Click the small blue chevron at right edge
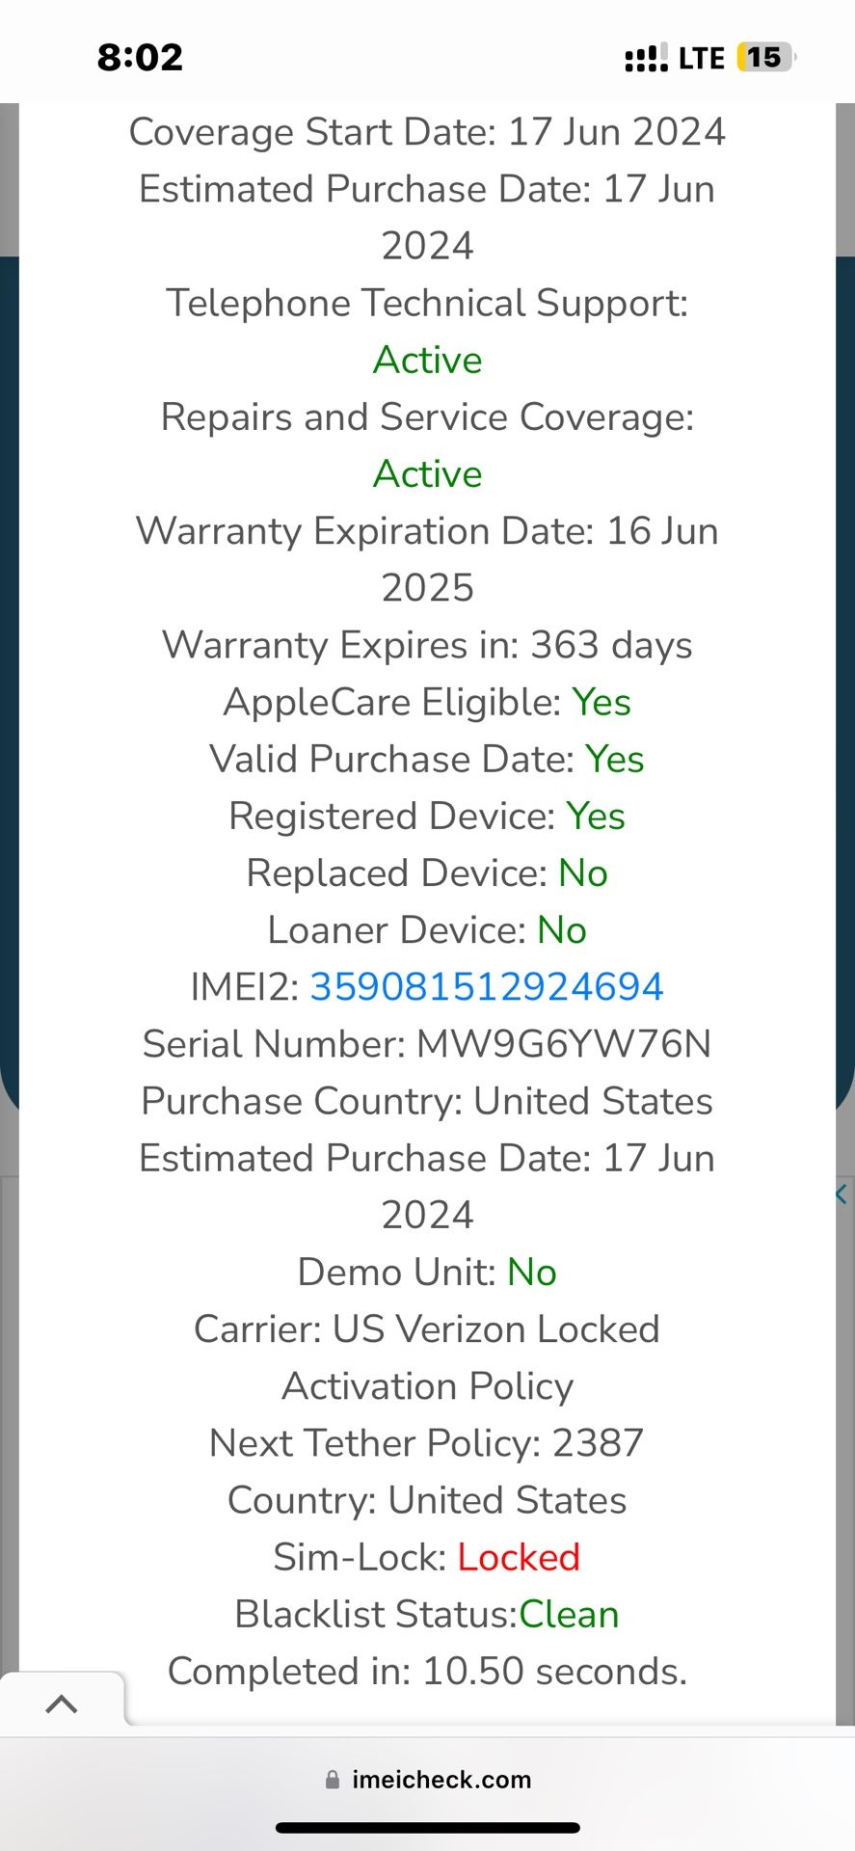This screenshot has width=855, height=1851. [x=842, y=1194]
